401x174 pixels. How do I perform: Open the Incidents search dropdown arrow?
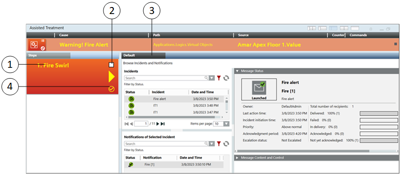click(x=212, y=78)
